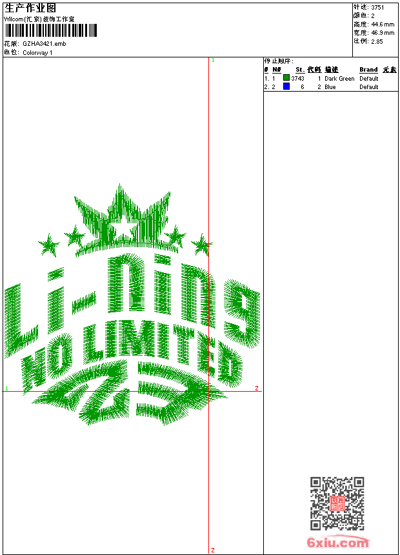Viewport: 400px width, 555px height.
Task: Click the 'St.' column header
Action: (300, 70)
